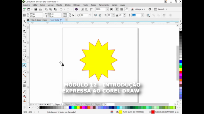Select the Drop Shadow tool
The image size is (204, 114).
pyautogui.click(x=24, y=81)
